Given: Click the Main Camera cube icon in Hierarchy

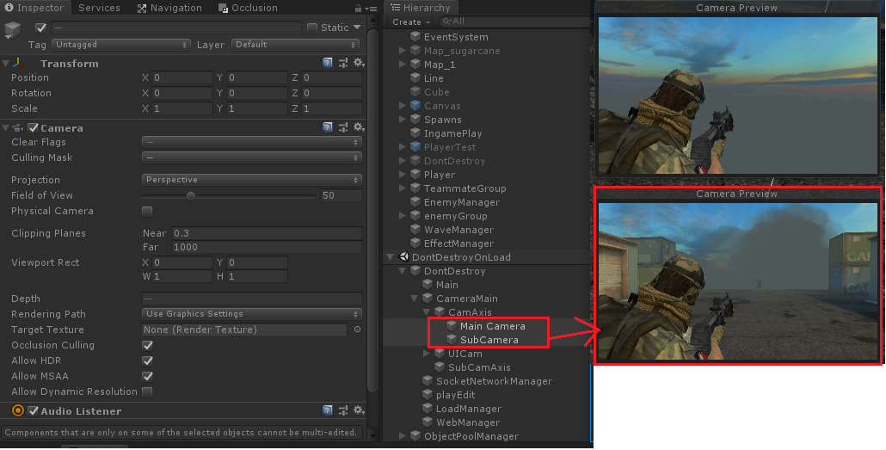Looking at the screenshot, I should click(452, 325).
